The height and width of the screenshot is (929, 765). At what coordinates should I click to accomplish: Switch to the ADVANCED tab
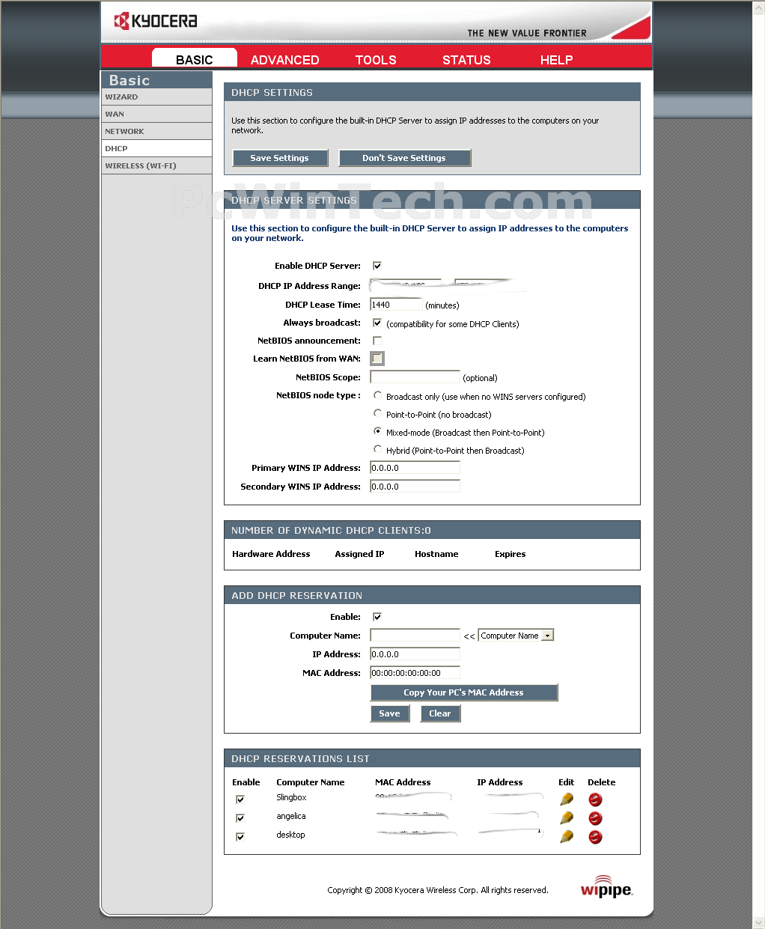[x=284, y=60]
